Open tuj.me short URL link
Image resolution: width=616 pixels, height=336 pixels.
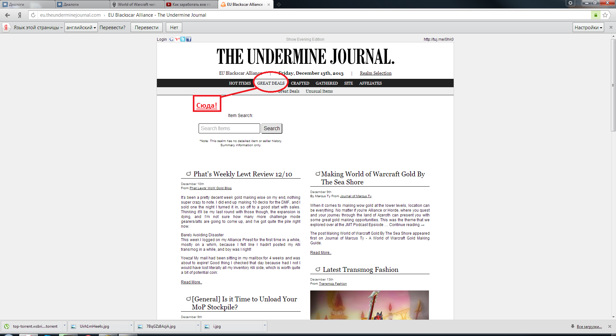coord(439,39)
